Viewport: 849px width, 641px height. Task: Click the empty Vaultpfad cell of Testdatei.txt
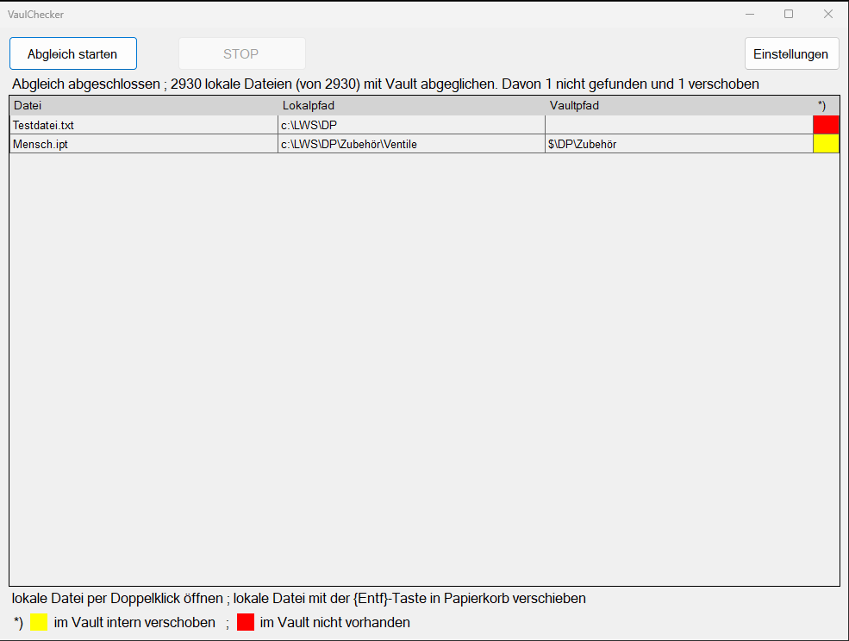(x=679, y=125)
